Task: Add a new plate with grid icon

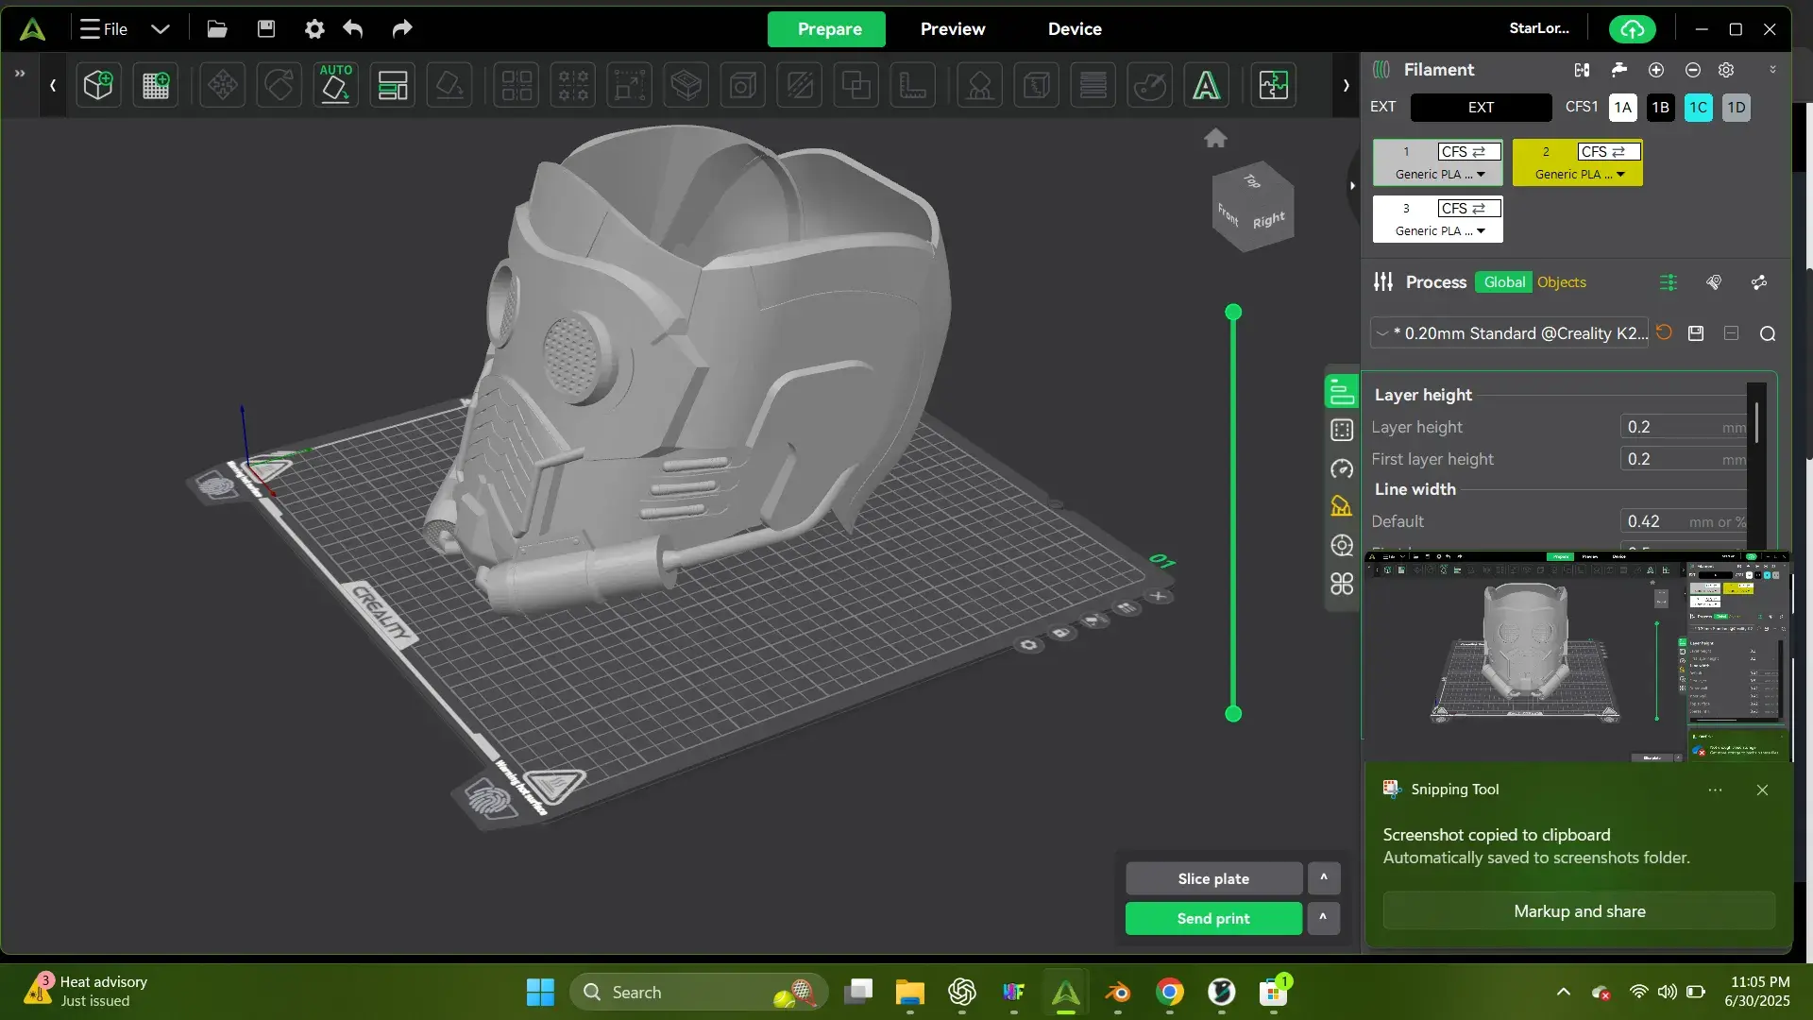Action: click(156, 85)
